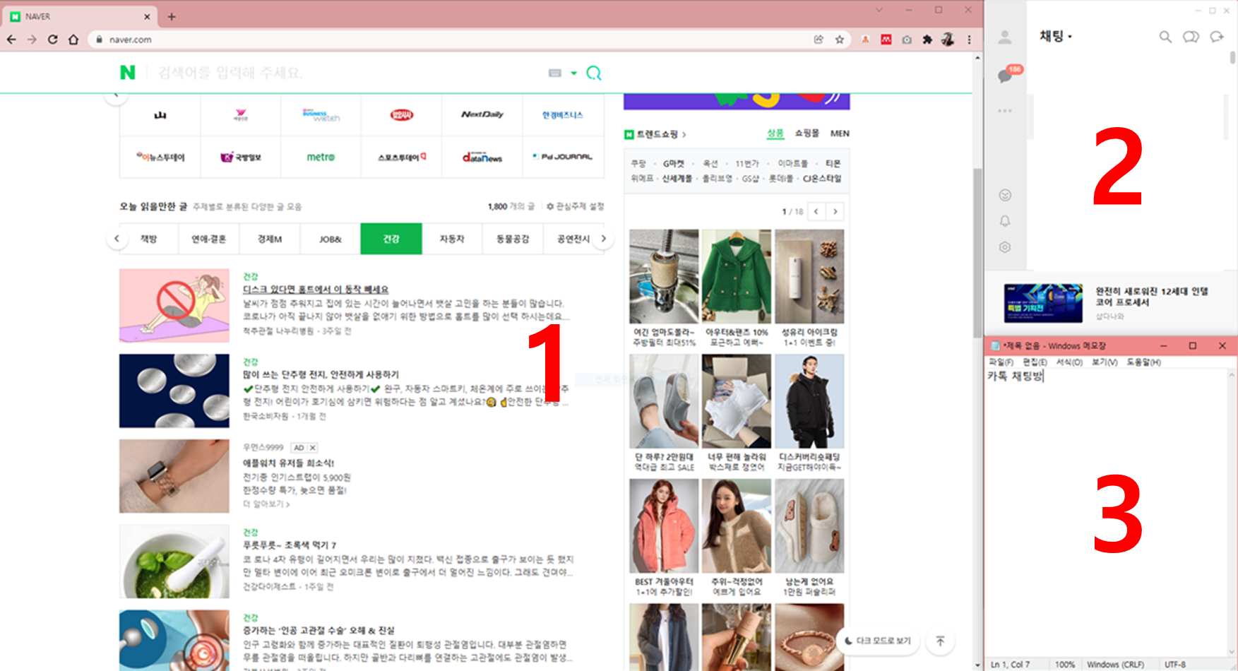Switch to the 자동차 topic tab
Viewport: 1238px width, 671px height.
pos(452,239)
